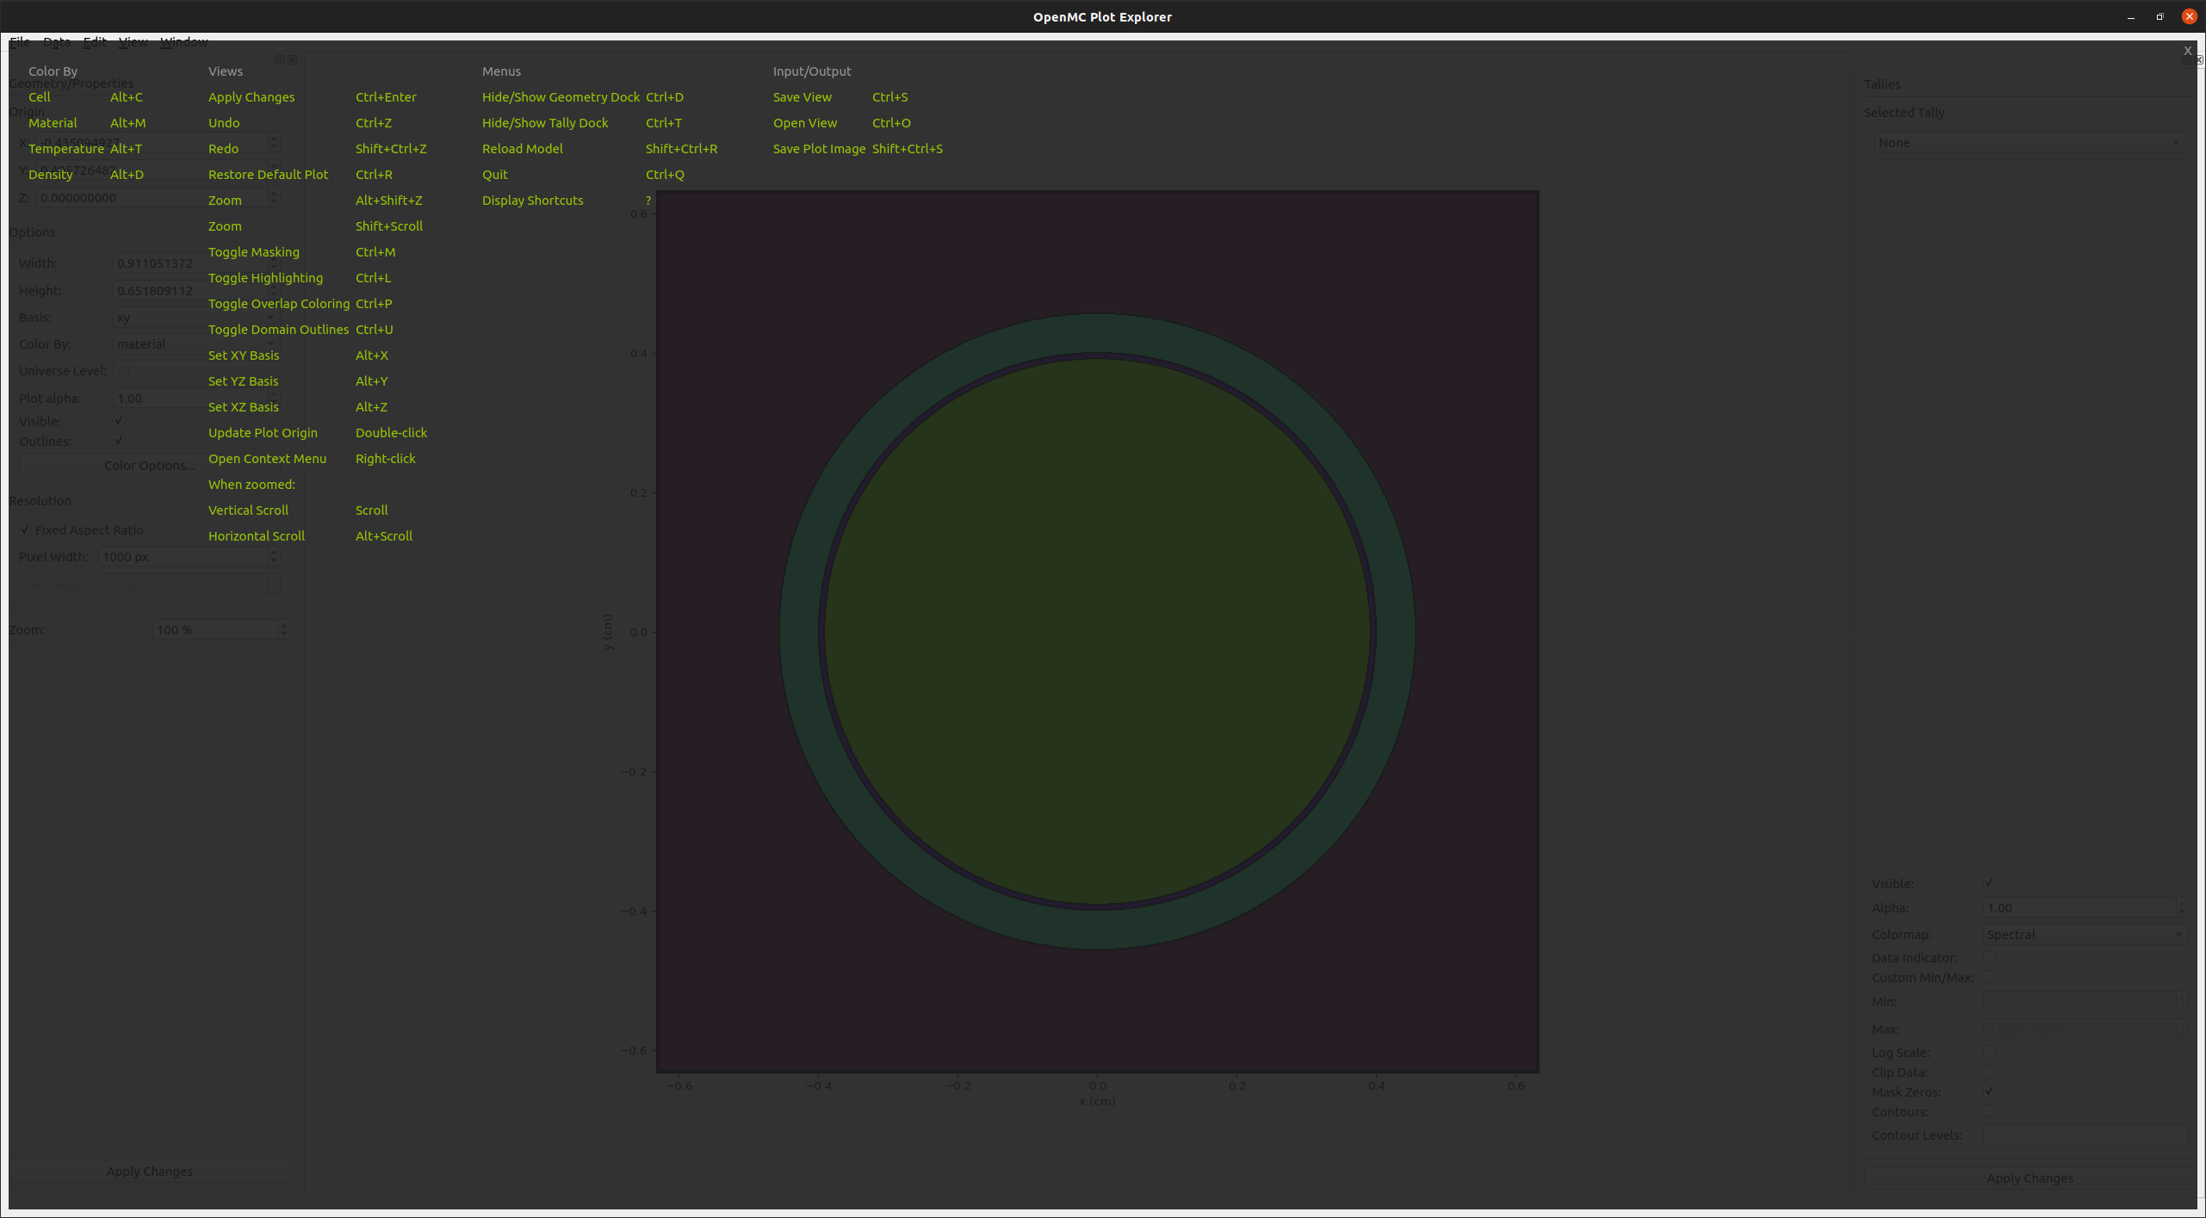This screenshot has height=1218, width=2206.
Task: Open the Selected Tally dropdown
Action: tap(2028, 143)
